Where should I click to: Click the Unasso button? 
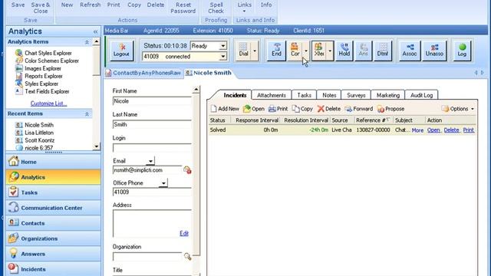(x=434, y=50)
